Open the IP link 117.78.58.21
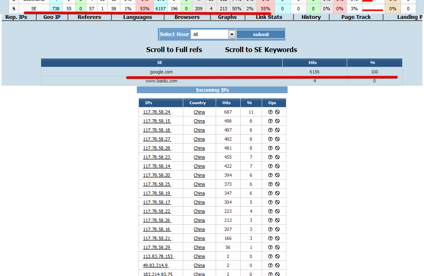 pos(157,239)
